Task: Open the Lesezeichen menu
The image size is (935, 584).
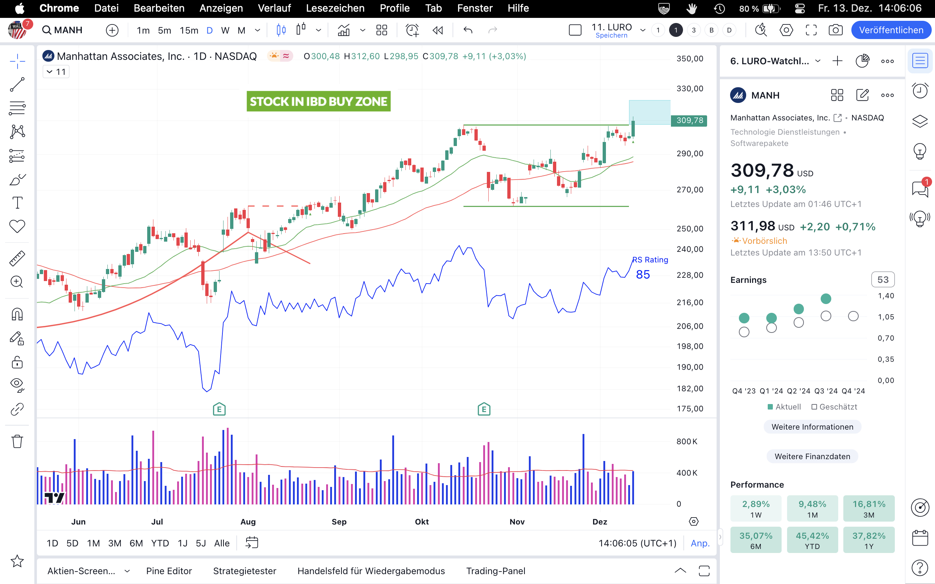Action: click(335, 8)
